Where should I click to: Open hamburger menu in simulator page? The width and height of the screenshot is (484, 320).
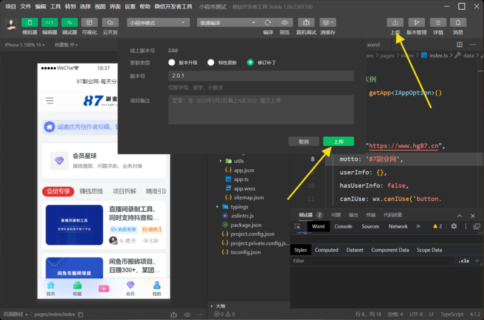50,100
